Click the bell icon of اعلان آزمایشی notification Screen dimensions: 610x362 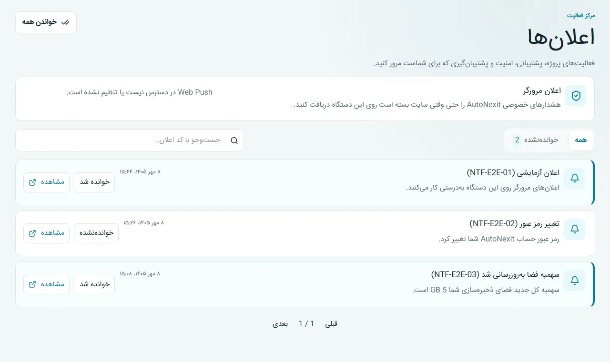tap(575, 178)
